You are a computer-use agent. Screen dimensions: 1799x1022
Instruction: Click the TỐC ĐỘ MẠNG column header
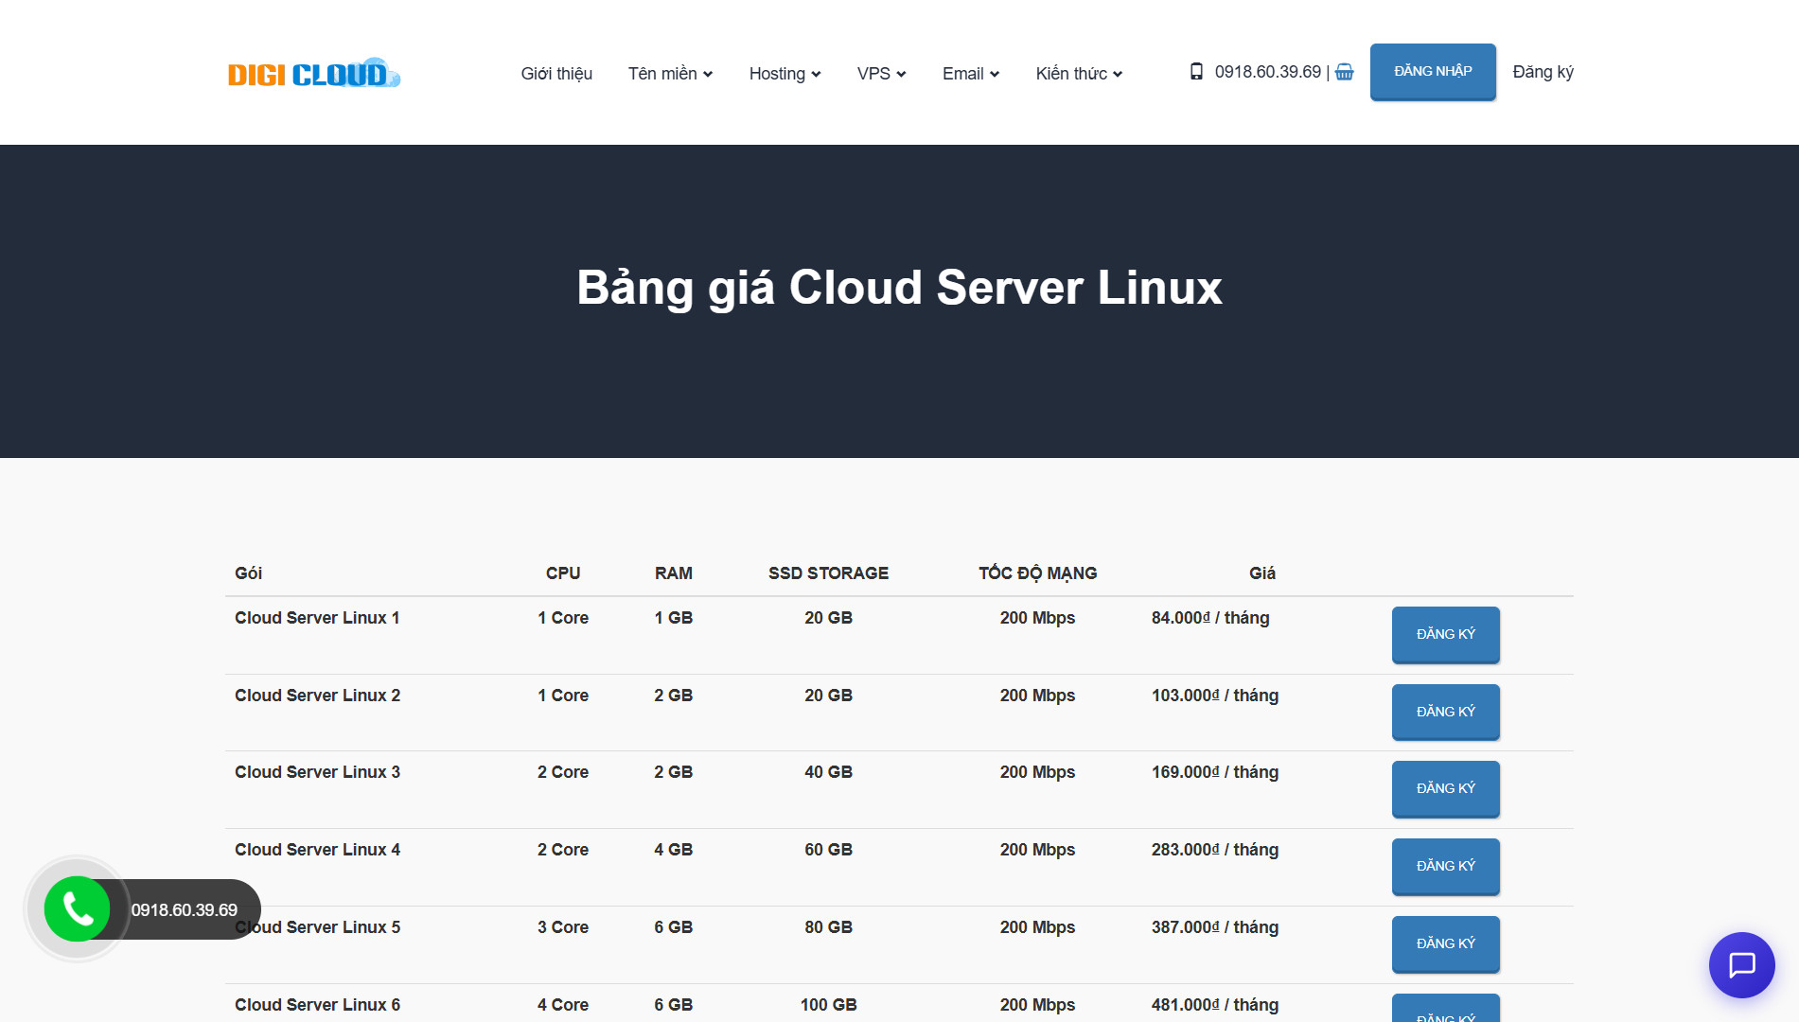[1037, 573]
